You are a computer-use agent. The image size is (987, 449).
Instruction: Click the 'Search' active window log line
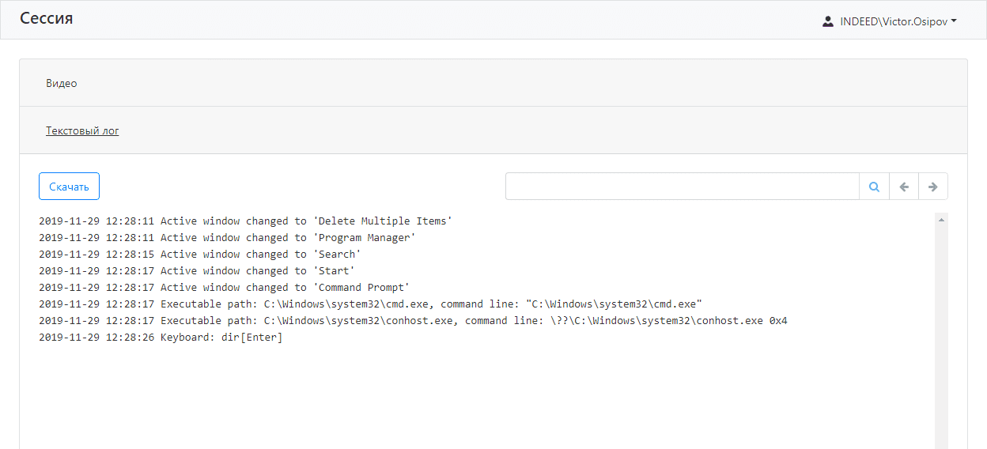coord(199,255)
